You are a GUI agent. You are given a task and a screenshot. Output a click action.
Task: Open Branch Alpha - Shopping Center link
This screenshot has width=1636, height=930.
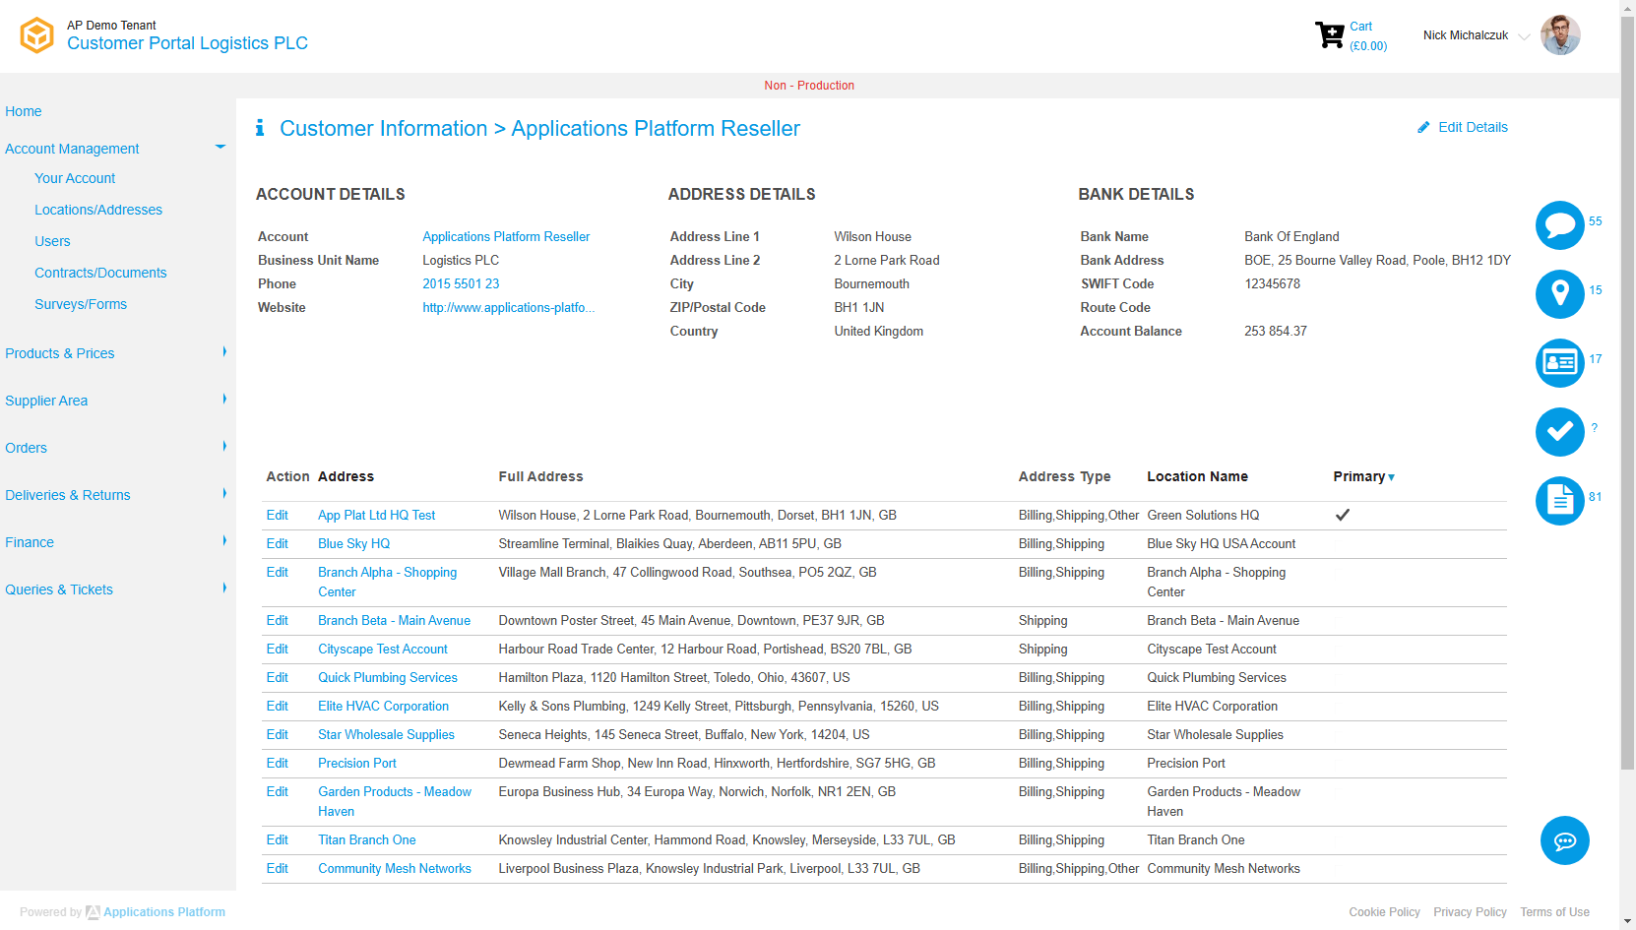click(x=387, y=582)
